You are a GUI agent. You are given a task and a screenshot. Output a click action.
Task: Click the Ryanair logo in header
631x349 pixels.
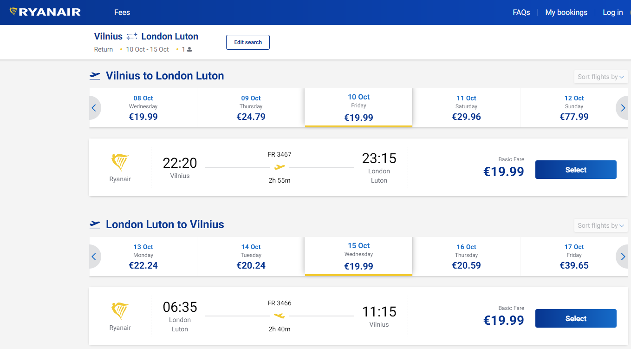pyautogui.click(x=45, y=12)
